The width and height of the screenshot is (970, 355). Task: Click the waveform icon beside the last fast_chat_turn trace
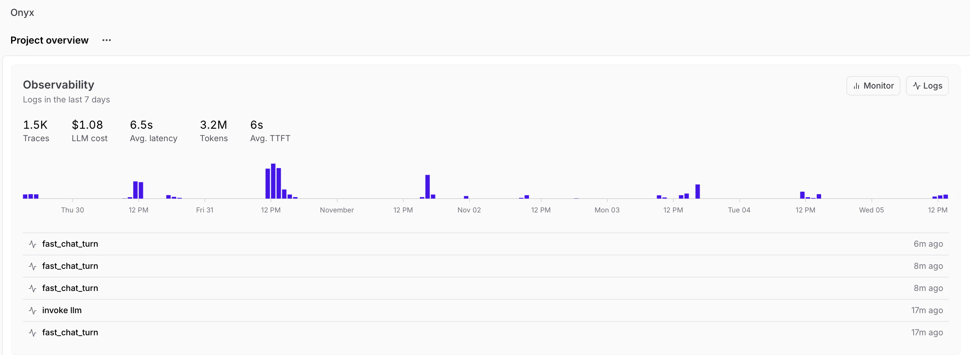click(x=33, y=333)
